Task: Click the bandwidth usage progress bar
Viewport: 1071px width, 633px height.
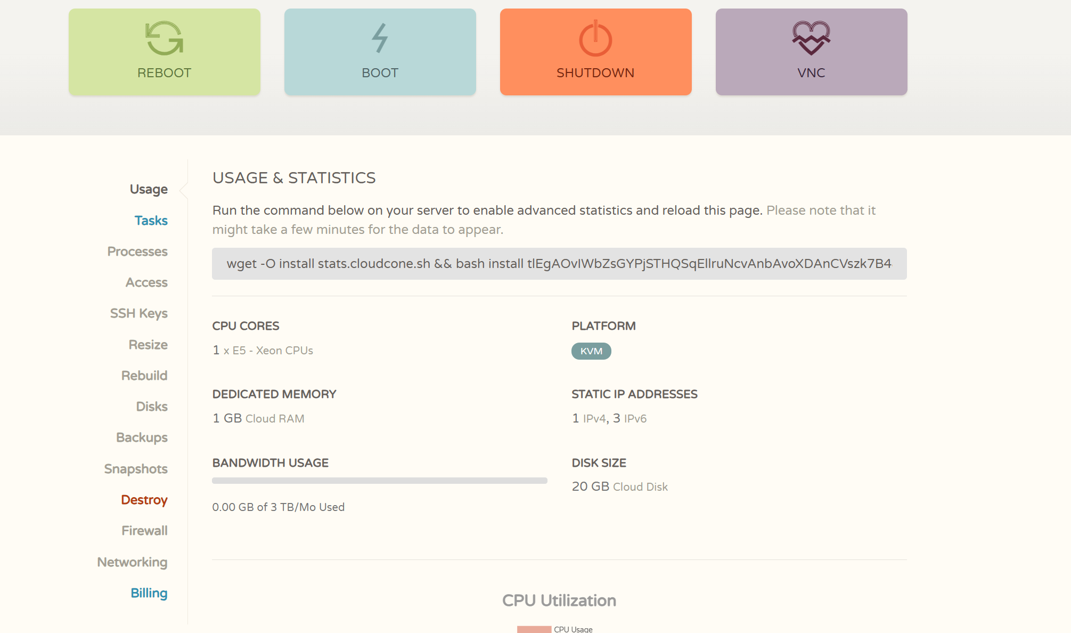Action: click(379, 481)
